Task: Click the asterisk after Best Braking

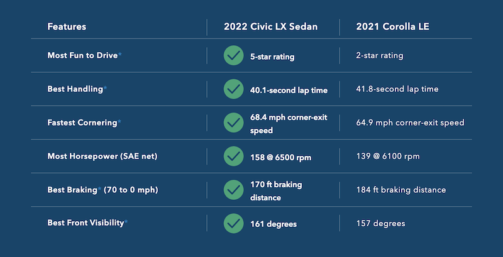Action: (x=99, y=189)
